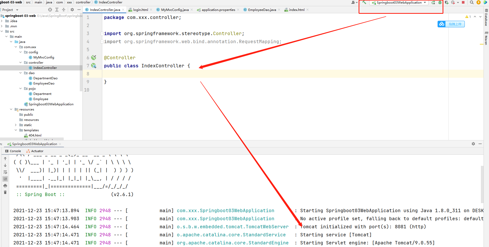
Task: Switch to the index.html editor tab
Action: coord(297,10)
